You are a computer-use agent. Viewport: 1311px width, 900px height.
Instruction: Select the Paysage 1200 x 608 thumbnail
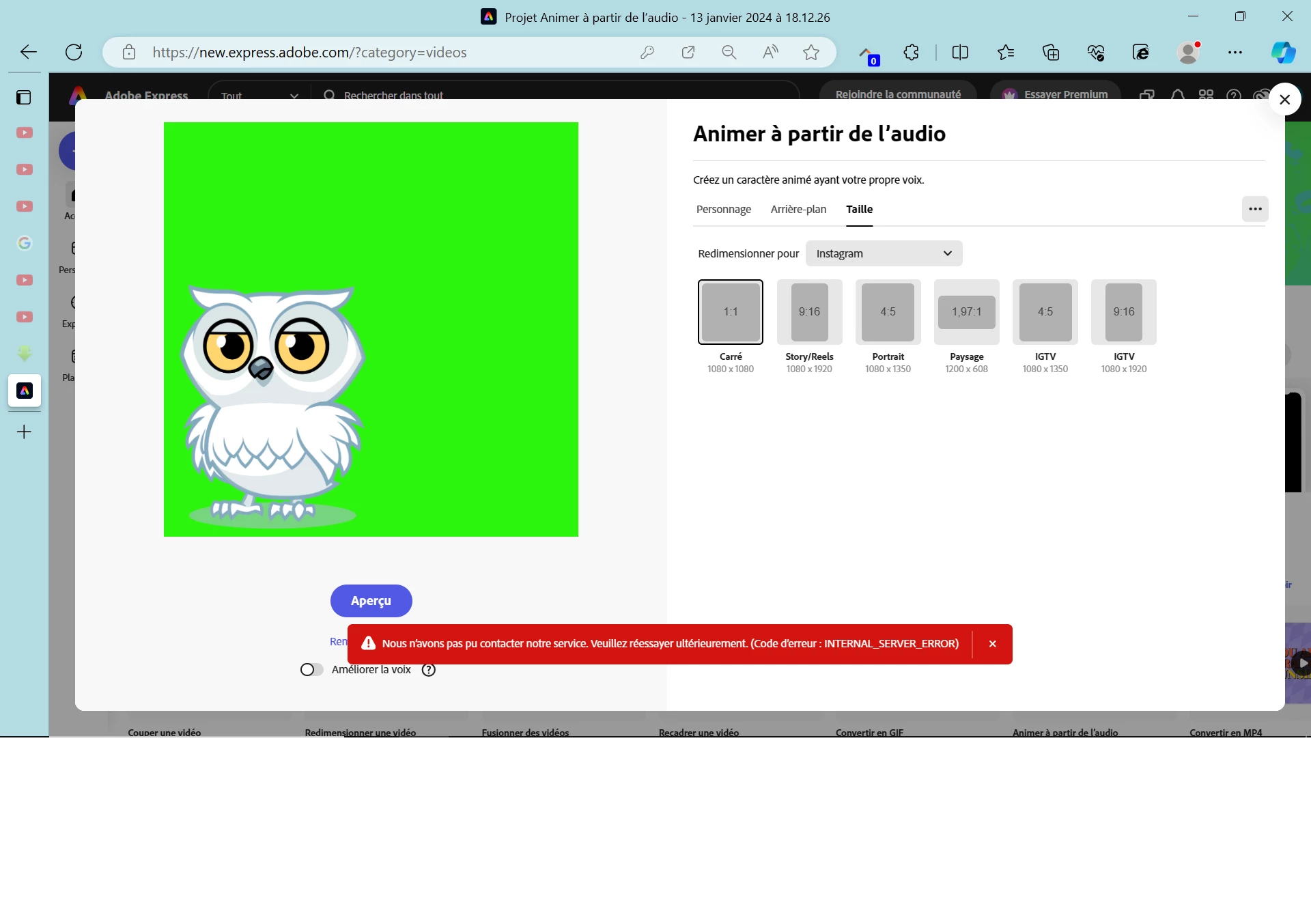tap(966, 312)
